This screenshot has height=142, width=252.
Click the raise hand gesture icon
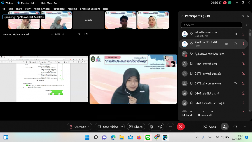(x=151, y=127)
